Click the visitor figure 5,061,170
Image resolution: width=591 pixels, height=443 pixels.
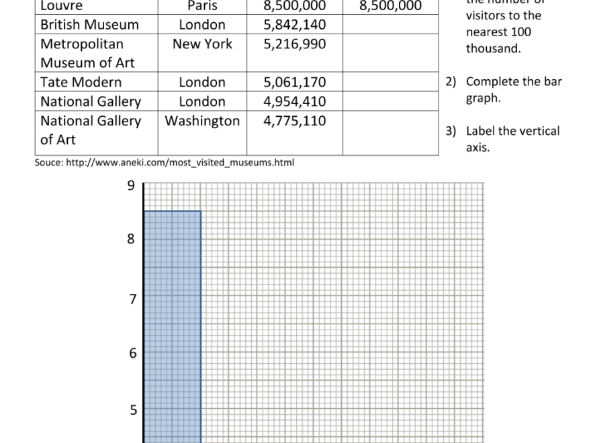click(295, 82)
